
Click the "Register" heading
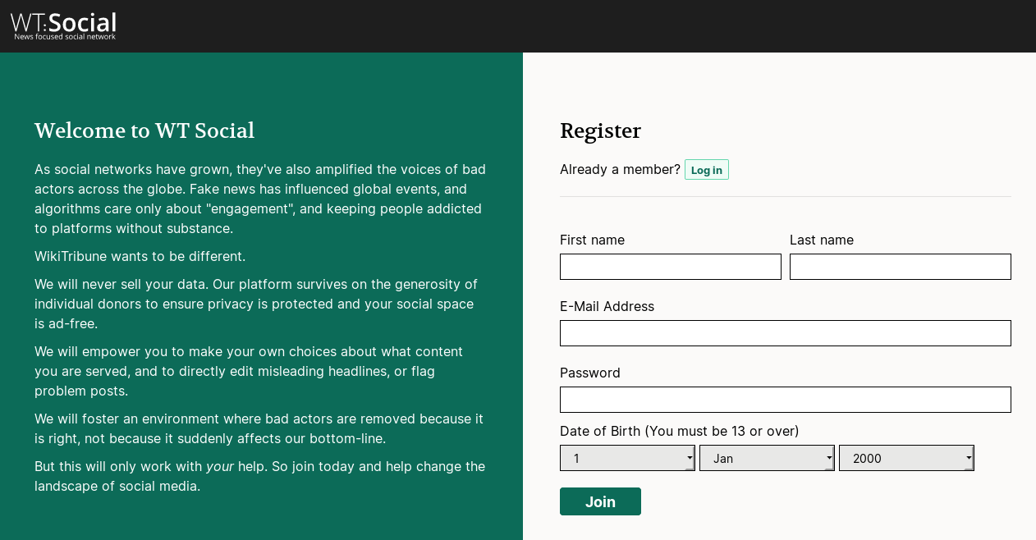600,131
